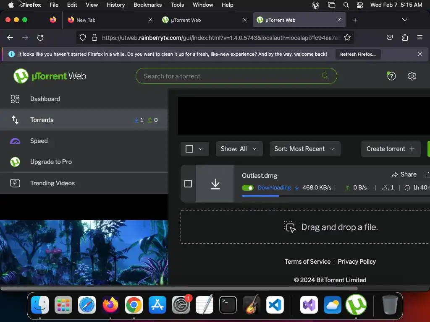Screen dimensions: 430x322
Task: Open site tracking protection shield
Action: tap(83, 37)
